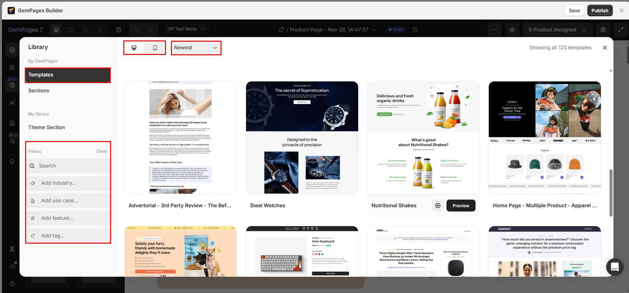Click the eye preview icon
This screenshot has width=629, height=293.
[x=512, y=30]
